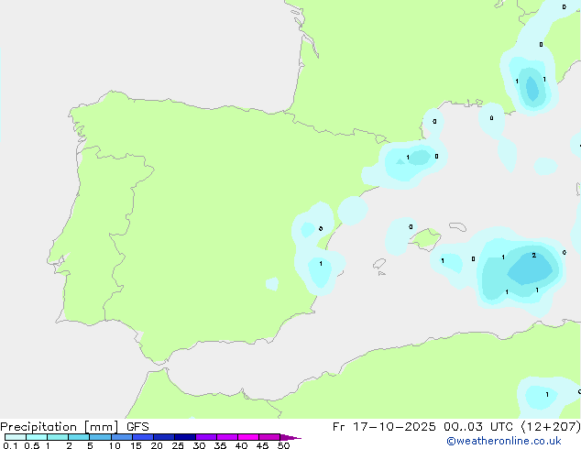Select the legend swatch between 2 and 5
This screenshot has width=581, height=449.
pos(79,437)
